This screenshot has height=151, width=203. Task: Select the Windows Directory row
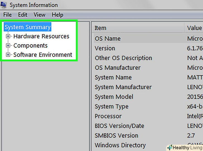[148, 145]
